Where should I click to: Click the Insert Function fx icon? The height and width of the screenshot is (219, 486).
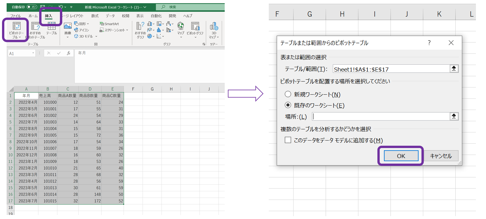click(69, 53)
